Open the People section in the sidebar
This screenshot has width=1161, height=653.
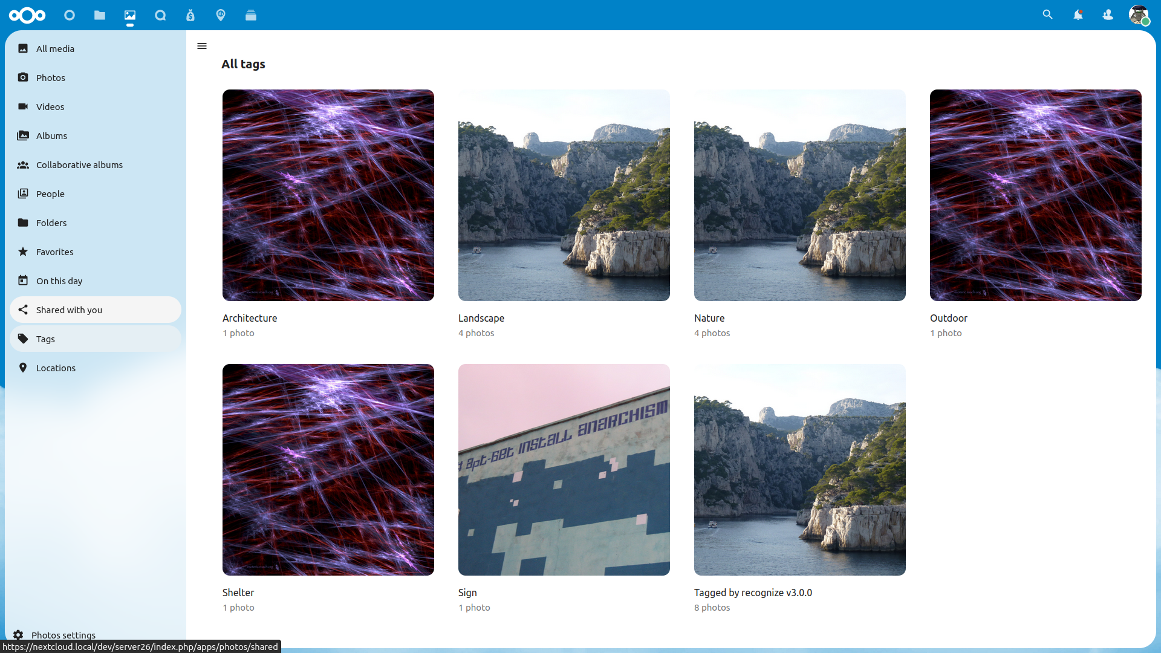coord(50,193)
